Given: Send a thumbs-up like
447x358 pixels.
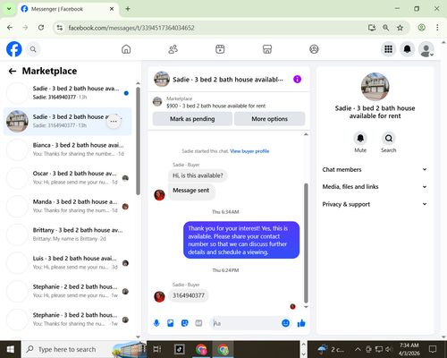Looking at the screenshot, I should [x=301, y=323].
